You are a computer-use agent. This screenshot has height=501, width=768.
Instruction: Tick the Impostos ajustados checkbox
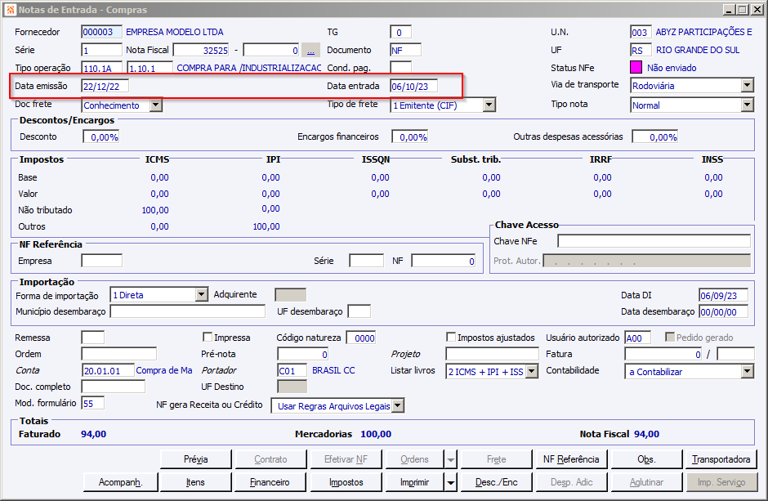(x=451, y=338)
